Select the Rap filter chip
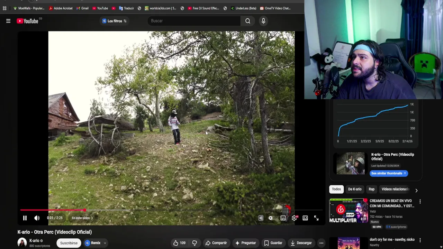The image size is (443, 249). pos(371,189)
